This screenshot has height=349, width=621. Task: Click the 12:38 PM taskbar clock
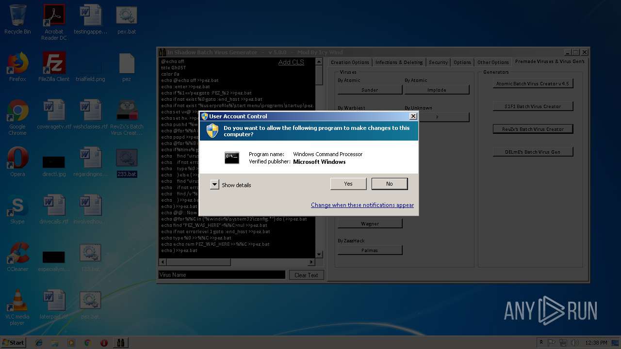pyautogui.click(x=596, y=343)
